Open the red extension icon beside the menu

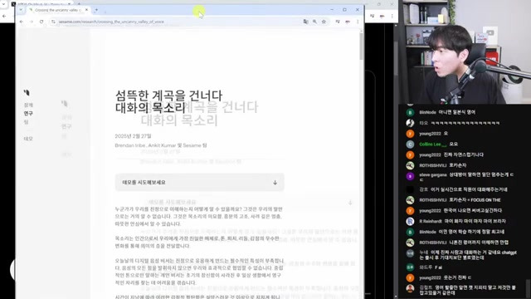tap(348, 22)
